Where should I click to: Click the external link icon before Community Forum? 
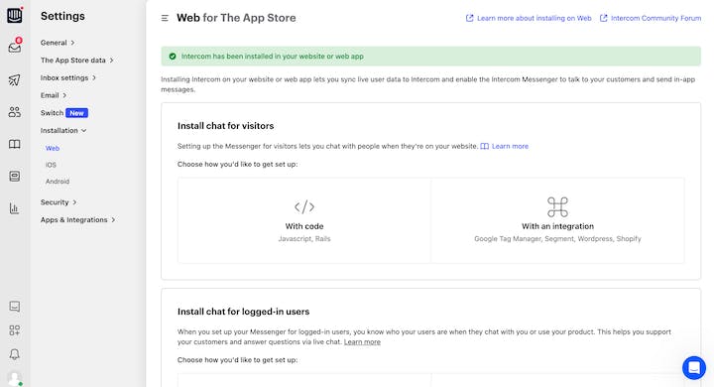(x=603, y=18)
